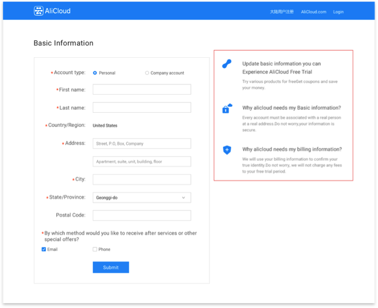Choose Company account radio button
378x308 pixels.
pos(147,73)
